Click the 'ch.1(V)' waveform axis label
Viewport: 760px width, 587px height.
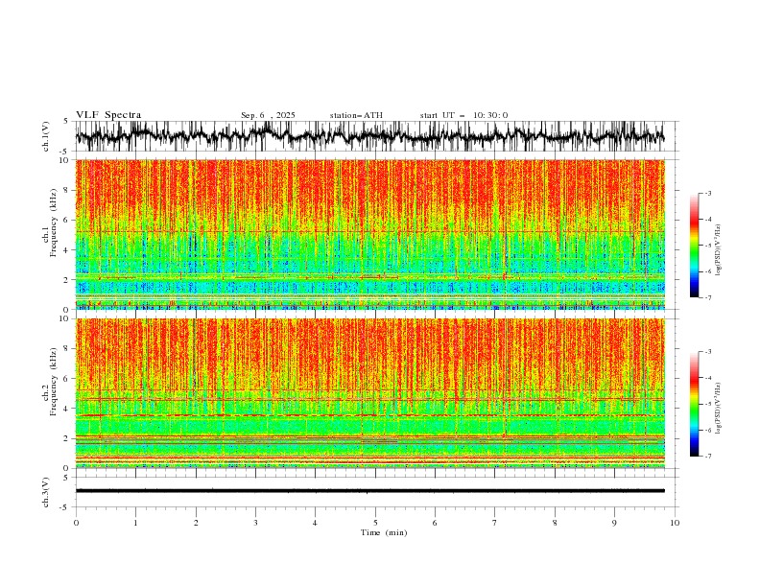click(46, 136)
